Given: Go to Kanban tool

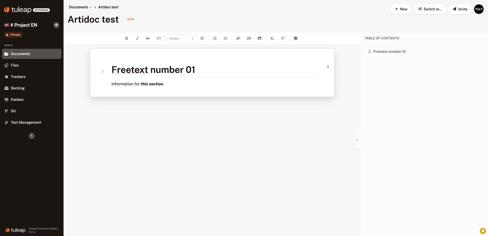Looking at the screenshot, I should pos(17,100).
